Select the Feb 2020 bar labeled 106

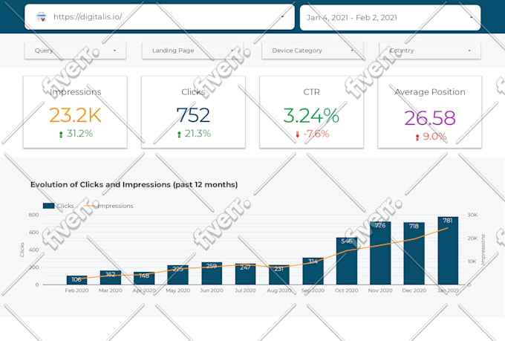coord(76,280)
